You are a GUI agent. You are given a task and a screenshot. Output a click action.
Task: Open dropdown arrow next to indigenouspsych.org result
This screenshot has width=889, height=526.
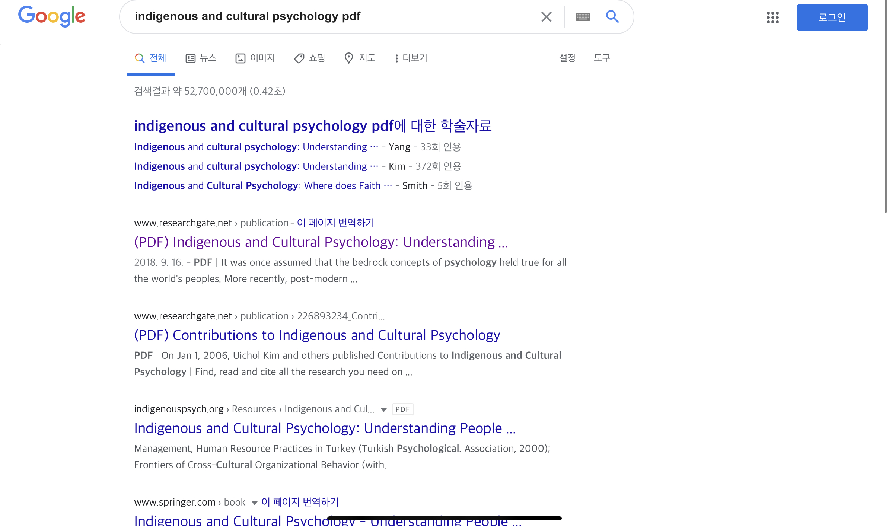click(x=384, y=410)
